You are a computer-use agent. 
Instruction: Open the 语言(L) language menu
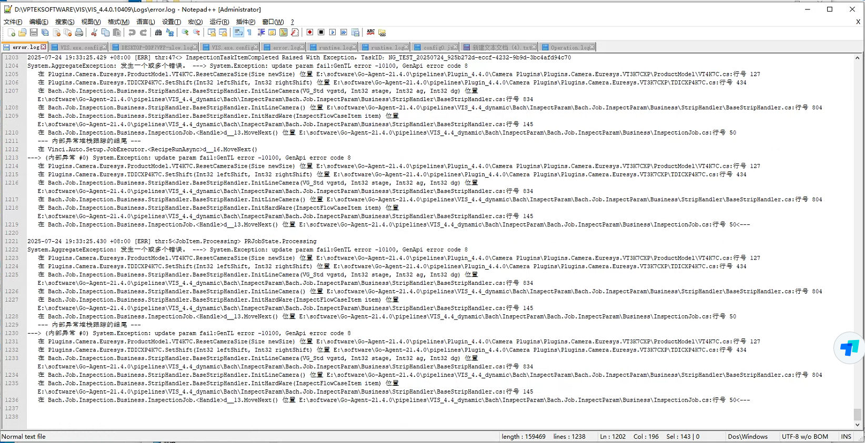point(145,22)
